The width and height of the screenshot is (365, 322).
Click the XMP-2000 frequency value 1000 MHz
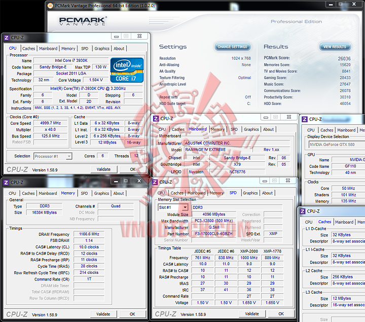[x=249, y=258]
